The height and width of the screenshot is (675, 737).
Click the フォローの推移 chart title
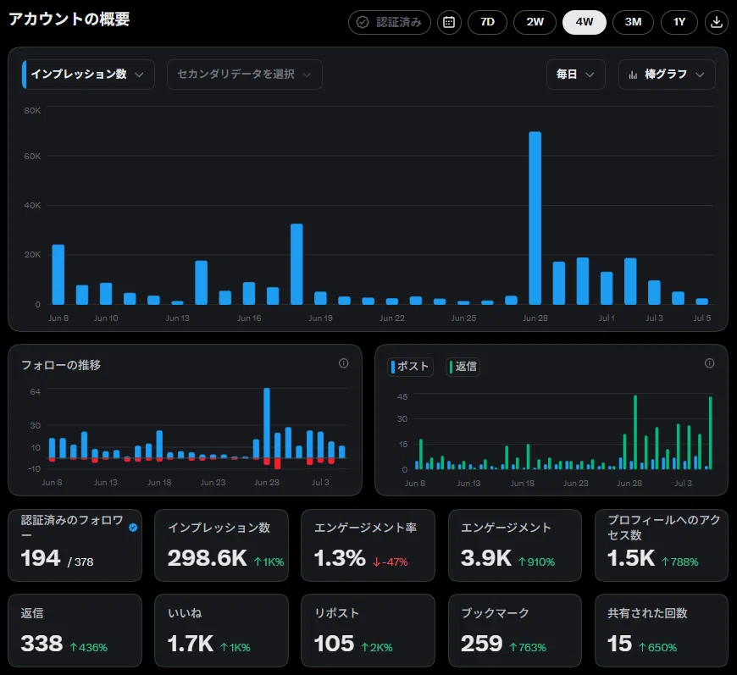pos(61,365)
